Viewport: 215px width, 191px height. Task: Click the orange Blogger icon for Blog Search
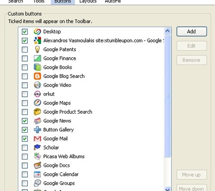point(37,76)
